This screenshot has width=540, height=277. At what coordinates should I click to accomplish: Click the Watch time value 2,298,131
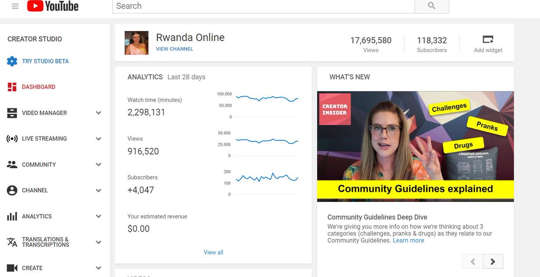pyautogui.click(x=146, y=112)
